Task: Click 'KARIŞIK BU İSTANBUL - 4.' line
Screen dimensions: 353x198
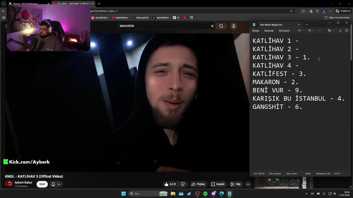Action: (x=299, y=98)
